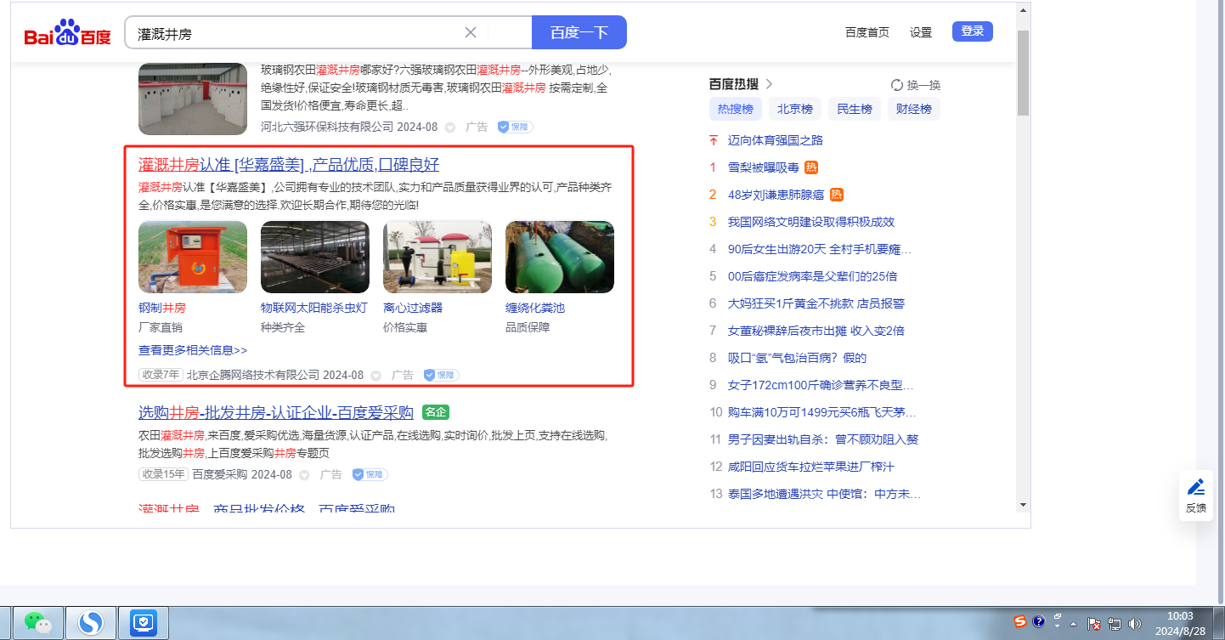1225x640 pixels.
Task: Open the 离心过滤器 product link
Action: (x=413, y=308)
